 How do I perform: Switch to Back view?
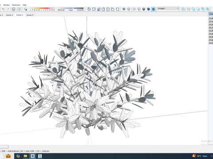[108, 9]
